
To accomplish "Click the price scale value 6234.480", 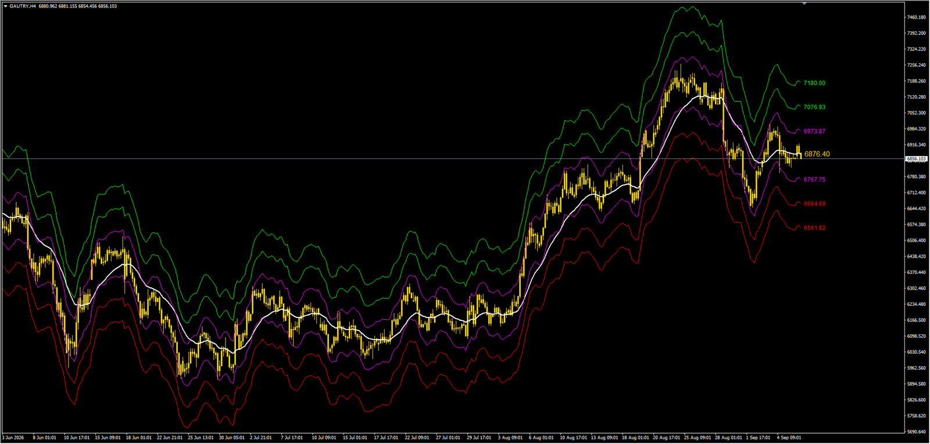I will pos(916,304).
